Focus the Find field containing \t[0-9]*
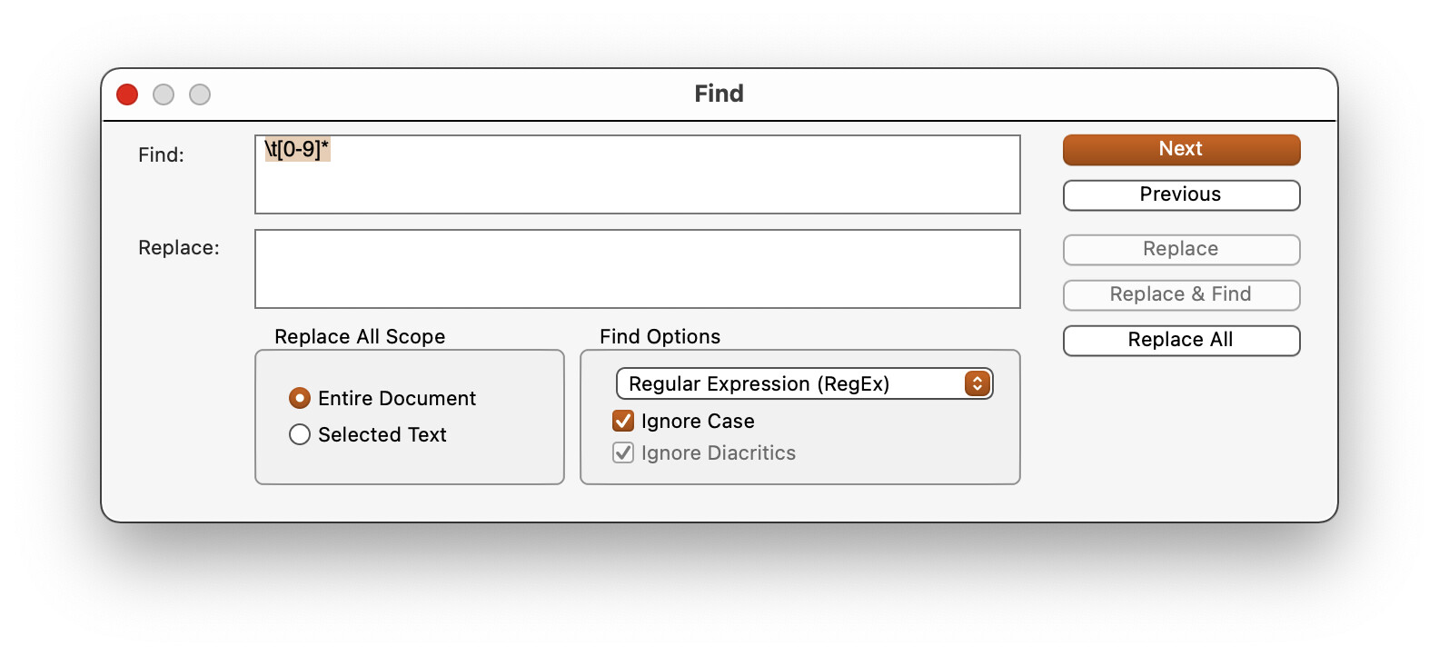1439x656 pixels. 637,174
